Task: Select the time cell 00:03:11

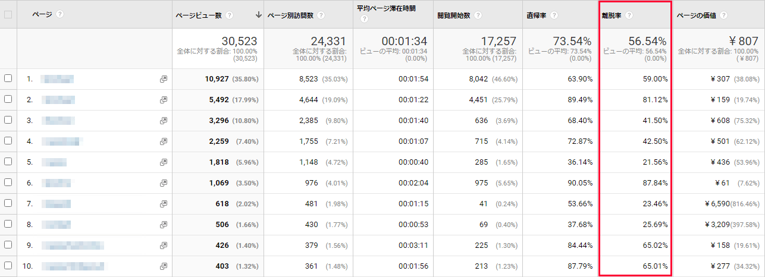Action: (413, 245)
